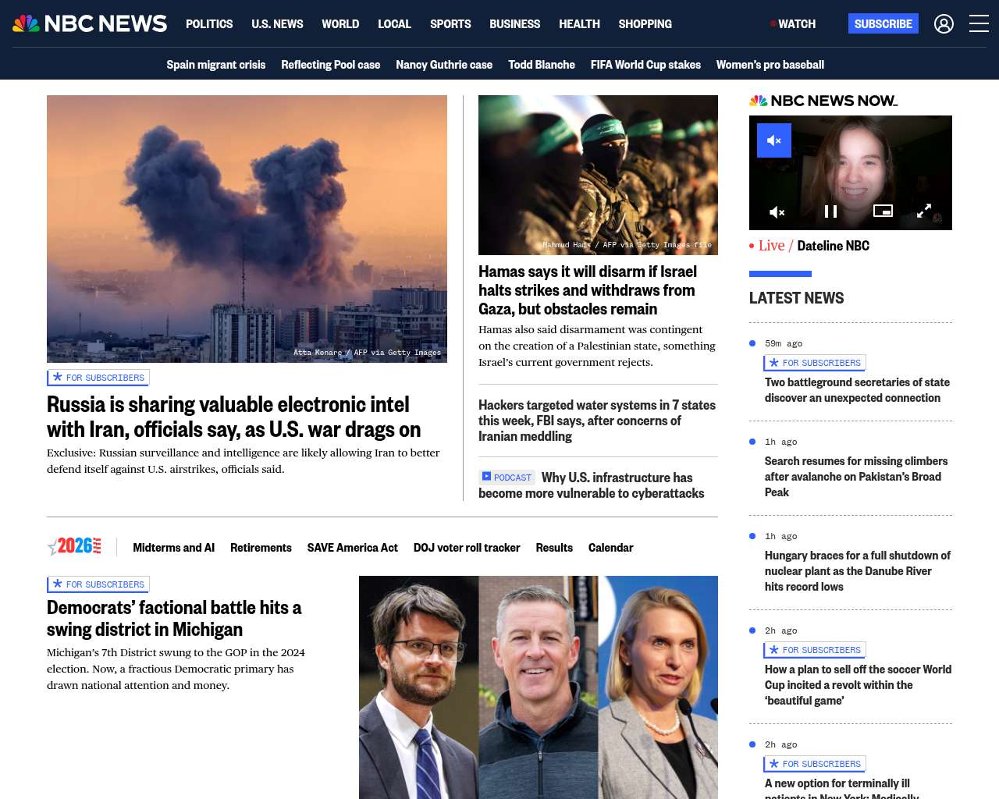The height and width of the screenshot is (799, 999).
Task: Open the Michigan candidates photo collage
Action: coord(539,687)
